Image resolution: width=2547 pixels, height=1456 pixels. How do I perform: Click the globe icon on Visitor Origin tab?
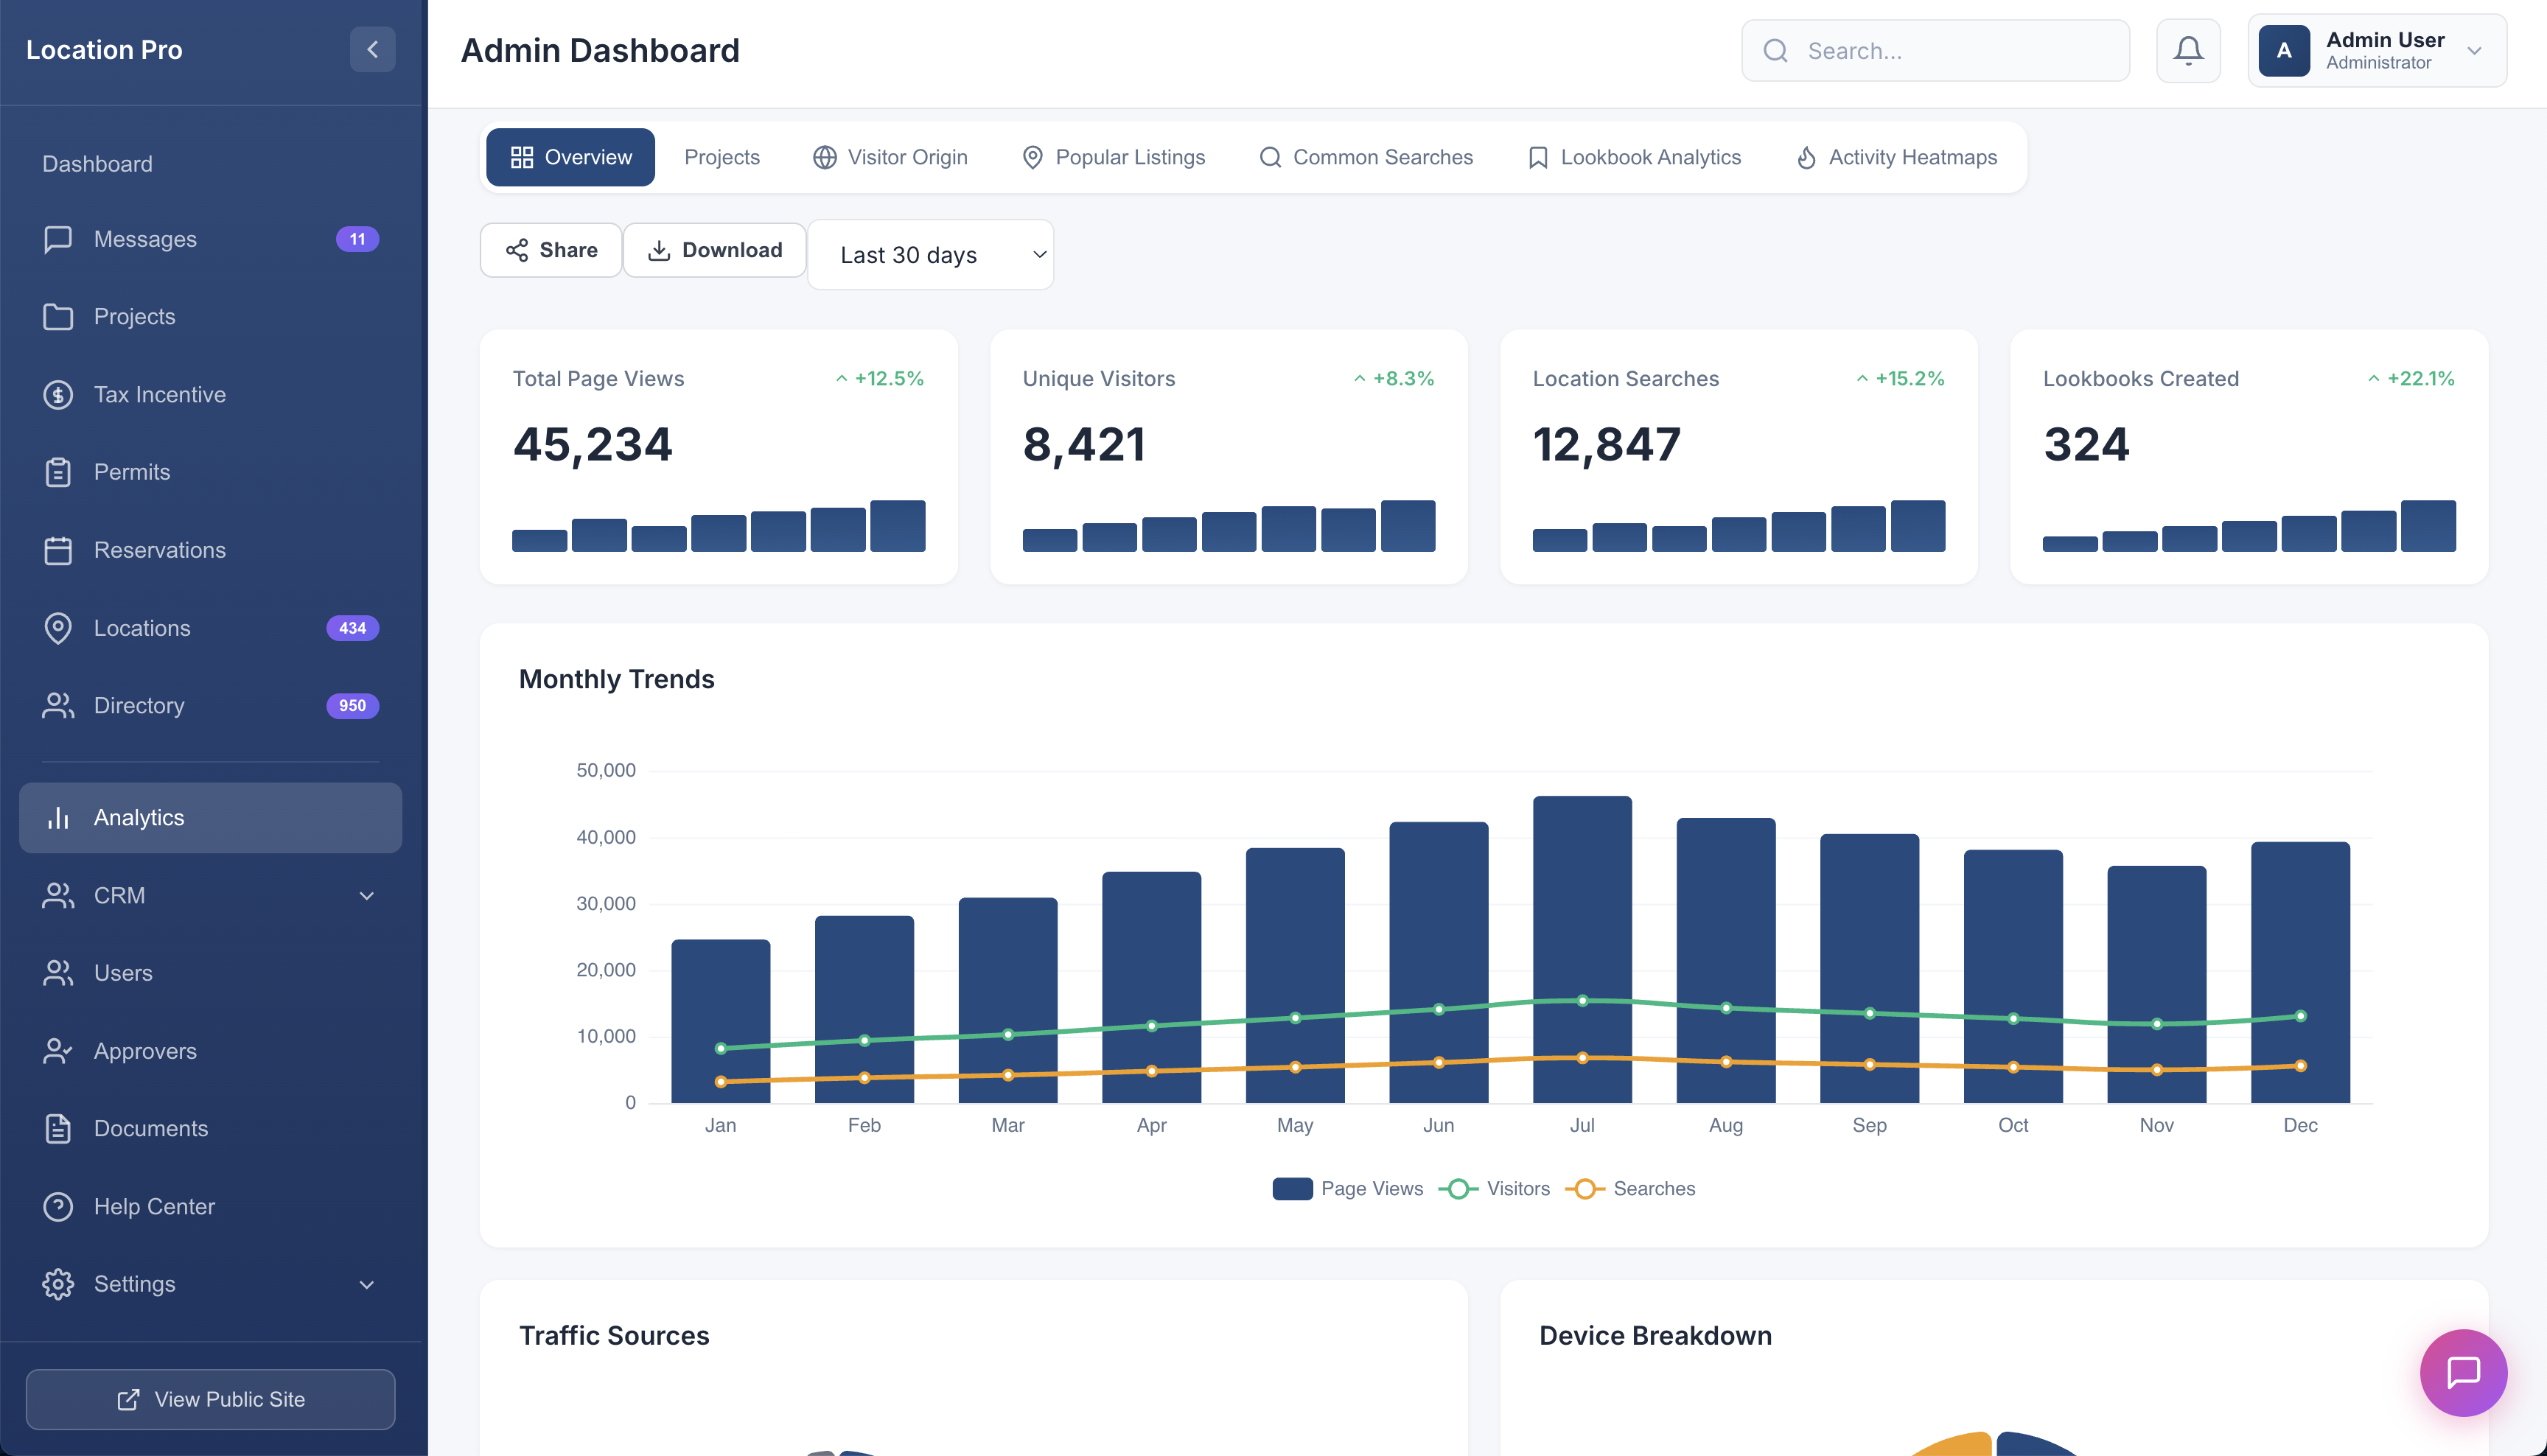point(824,157)
